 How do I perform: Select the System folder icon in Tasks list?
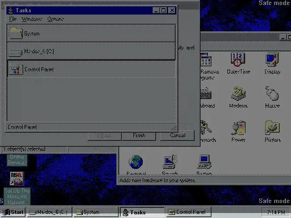click(16, 33)
